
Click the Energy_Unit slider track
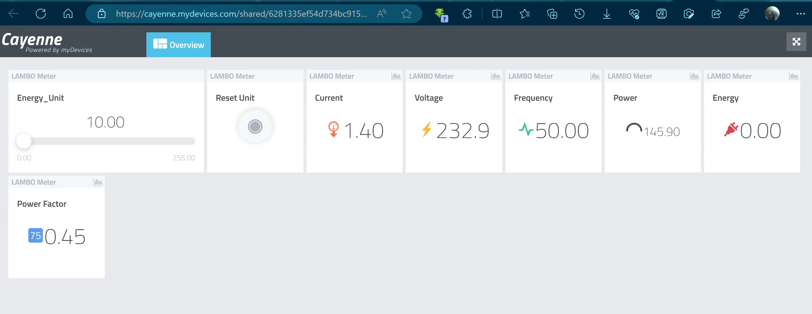(x=106, y=141)
